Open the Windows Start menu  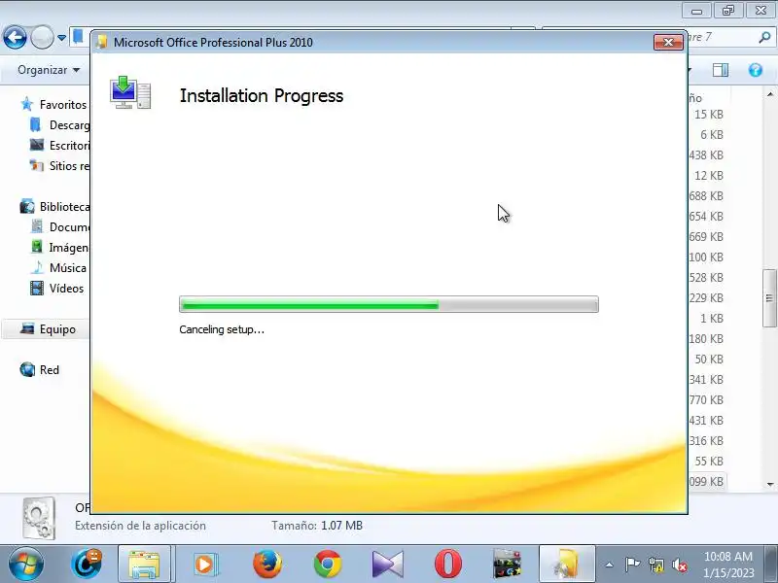26,564
